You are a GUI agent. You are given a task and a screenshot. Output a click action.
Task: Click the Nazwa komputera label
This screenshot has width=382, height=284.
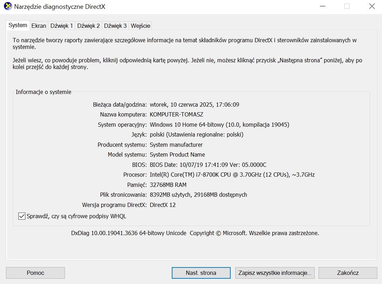(x=123, y=114)
